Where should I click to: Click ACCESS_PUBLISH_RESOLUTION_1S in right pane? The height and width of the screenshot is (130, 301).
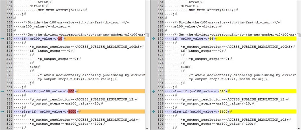click(x=256, y=99)
